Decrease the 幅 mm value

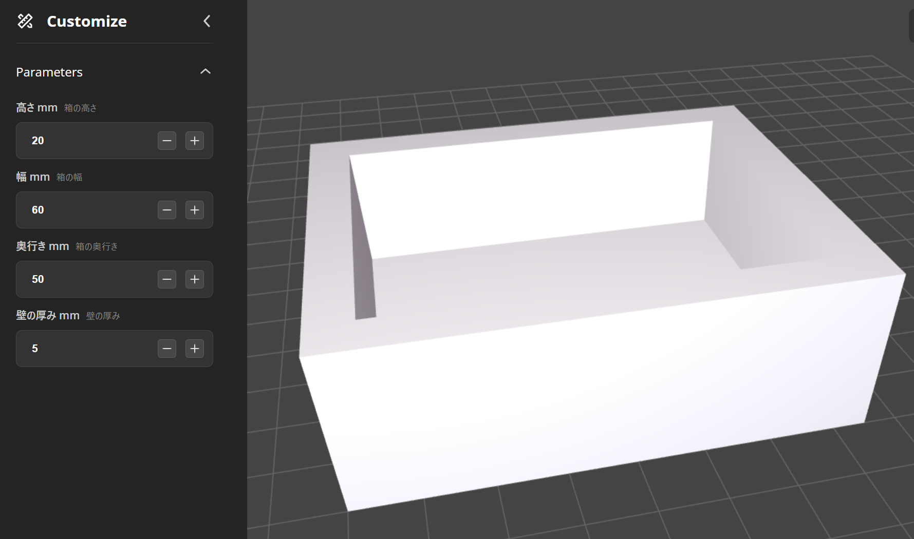[x=167, y=210]
